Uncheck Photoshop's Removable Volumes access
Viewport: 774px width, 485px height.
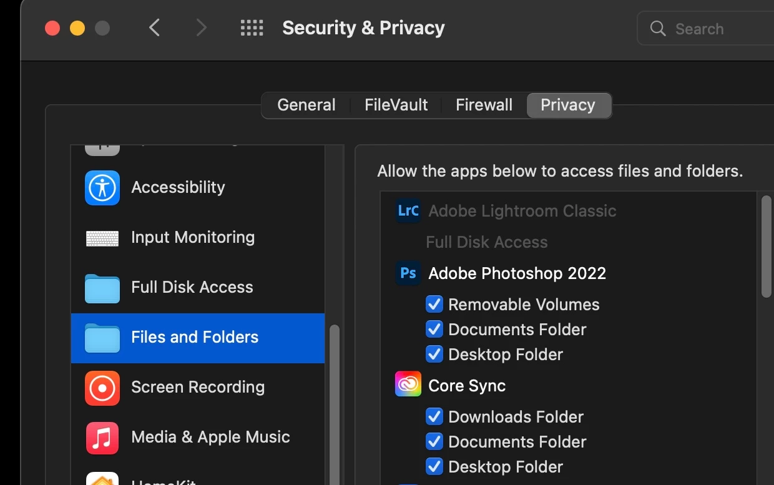(434, 305)
